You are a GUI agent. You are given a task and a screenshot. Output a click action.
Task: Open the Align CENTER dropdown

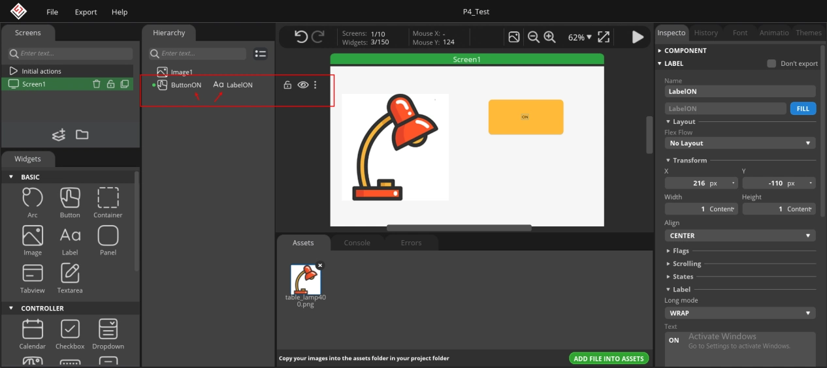[739, 236]
